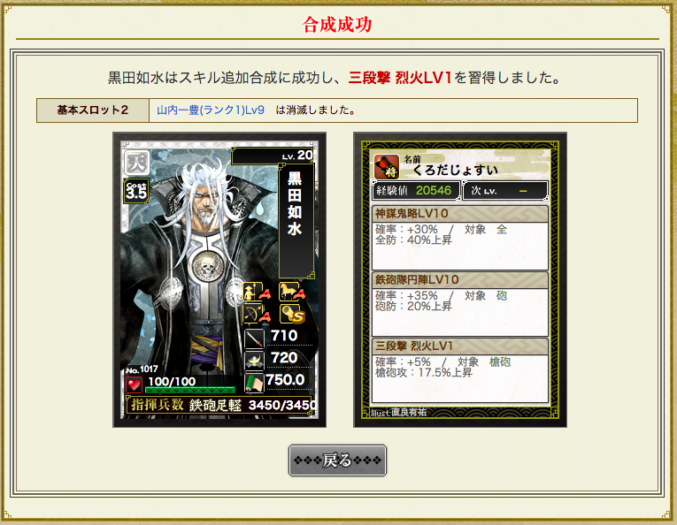The image size is (677, 525).
Task: Open the 山内一豊(ランク1)Lv9 link
Action: (211, 110)
